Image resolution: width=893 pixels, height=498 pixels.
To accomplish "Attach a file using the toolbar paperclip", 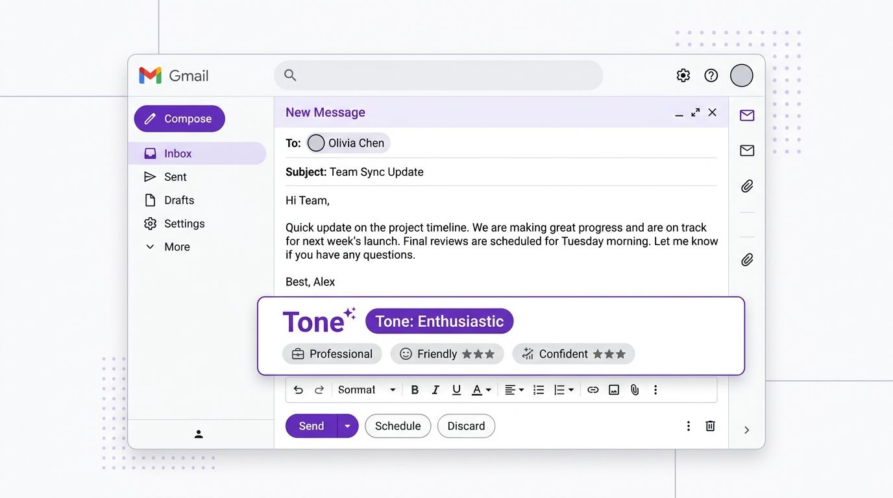I will pyautogui.click(x=635, y=390).
